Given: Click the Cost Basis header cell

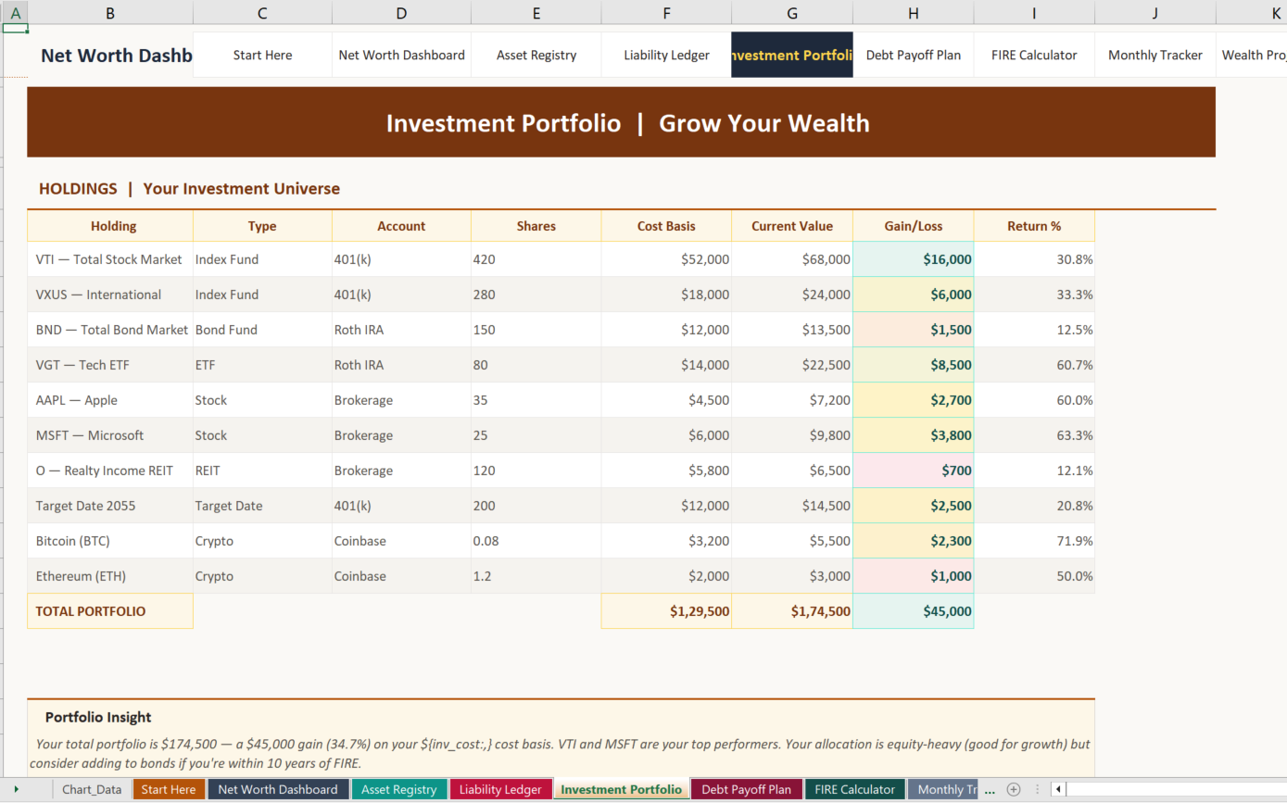Looking at the screenshot, I should click(x=666, y=226).
